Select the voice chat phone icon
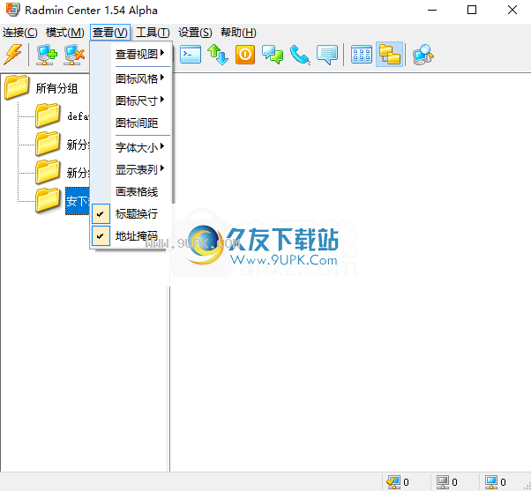 pyautogui.click(x=300, y=55)
